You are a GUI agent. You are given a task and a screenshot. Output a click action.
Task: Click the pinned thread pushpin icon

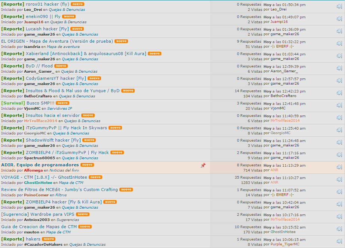click(203, 165)
